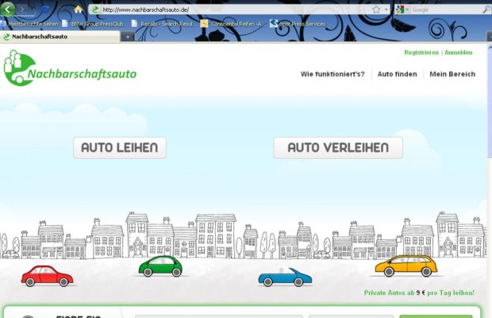Open Wie funktioniert's? menu item
The height and width of the screenshot is (318, 492).
332,74
